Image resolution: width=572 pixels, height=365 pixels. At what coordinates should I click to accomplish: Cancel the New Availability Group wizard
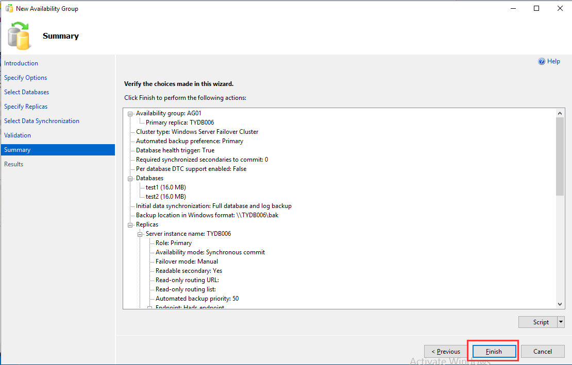pyautogui.click(x=543, y=352)
